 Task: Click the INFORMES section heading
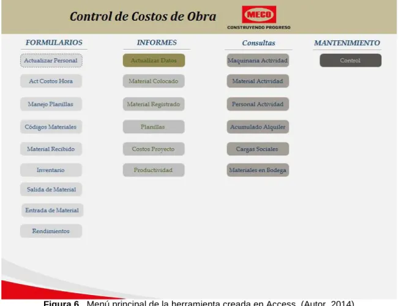tap(157, 42)
